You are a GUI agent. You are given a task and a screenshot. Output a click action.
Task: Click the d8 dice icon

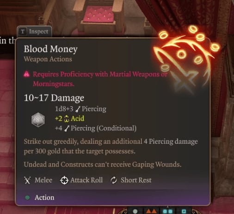tap(38, 120)
